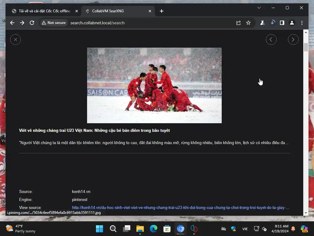Open Microsoft Store from the taskbar
Image resolution: width=314 pixels, height=236 pixels.
pyautogui.click(x=167, y=229)
